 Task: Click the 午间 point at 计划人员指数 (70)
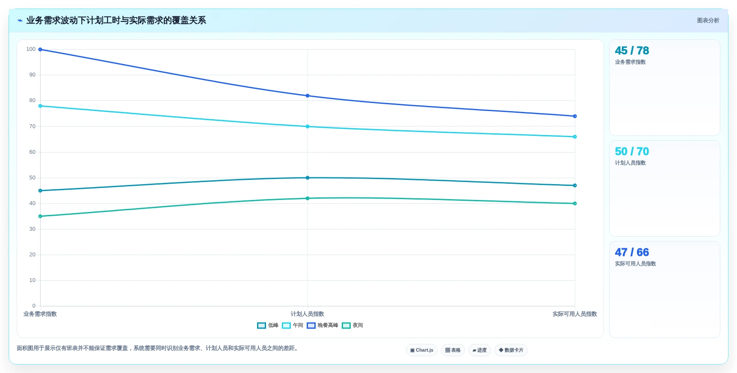pos(308,126)
